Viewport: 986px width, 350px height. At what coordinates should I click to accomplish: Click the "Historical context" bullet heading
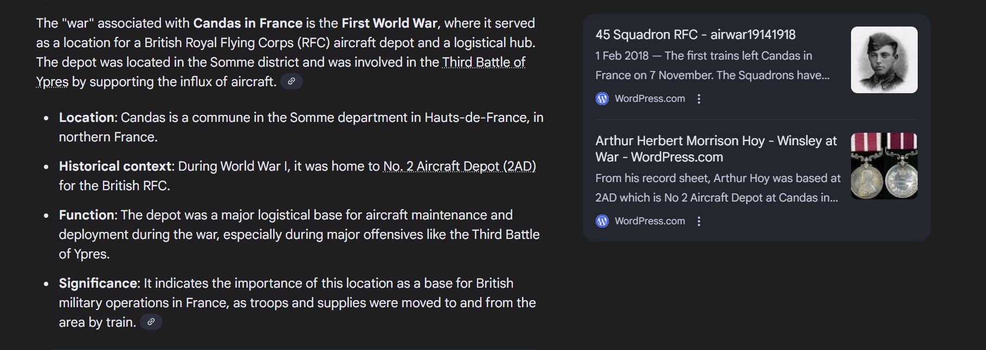coord(115,166)
